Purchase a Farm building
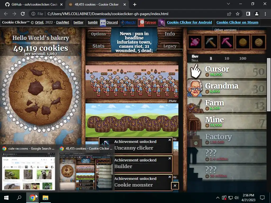The width and height of the screenshot is (271, 203). coord(227,105)
